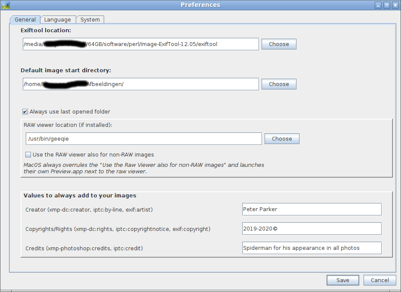Click the Copyrights/Rights field with 2019-2020

pos(312,229)
